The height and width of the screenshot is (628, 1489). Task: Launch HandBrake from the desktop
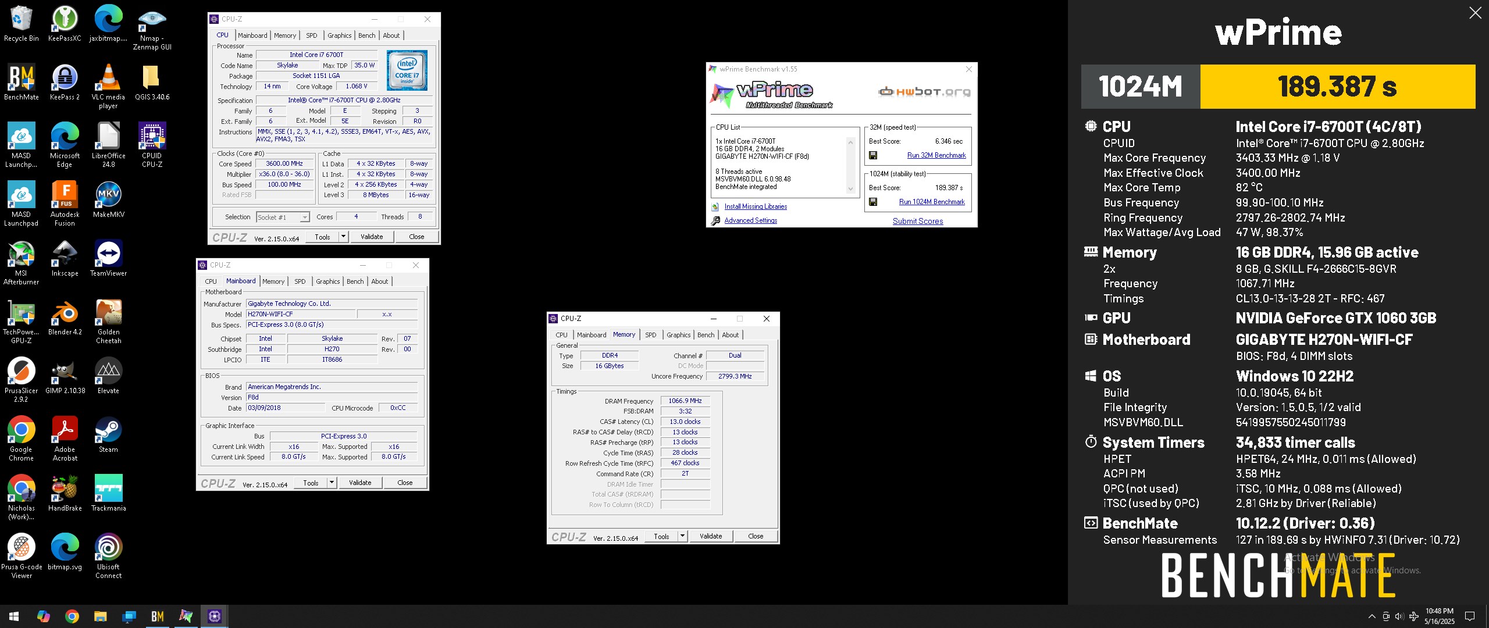click(65, 493)
